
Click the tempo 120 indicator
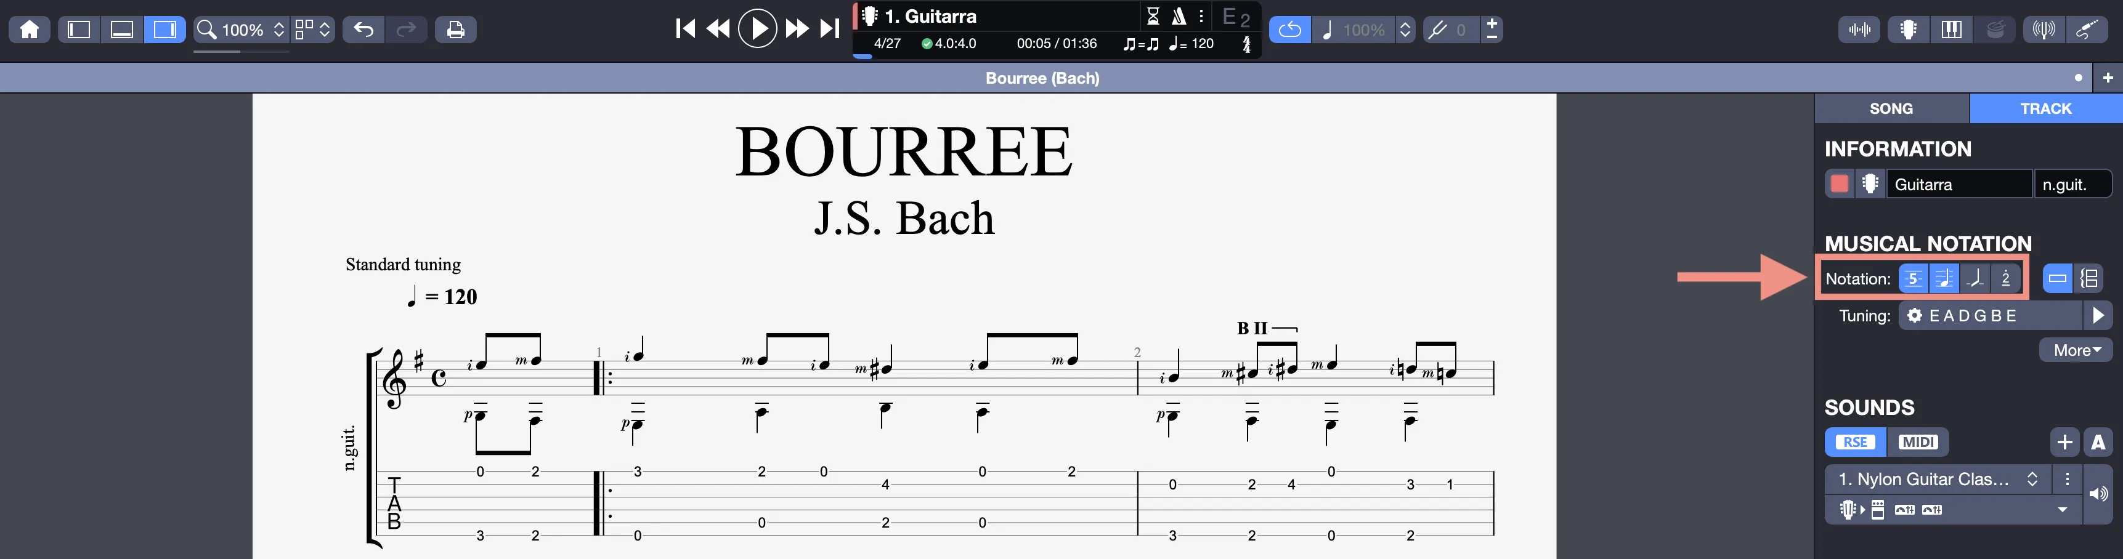tap(1191, 44)
